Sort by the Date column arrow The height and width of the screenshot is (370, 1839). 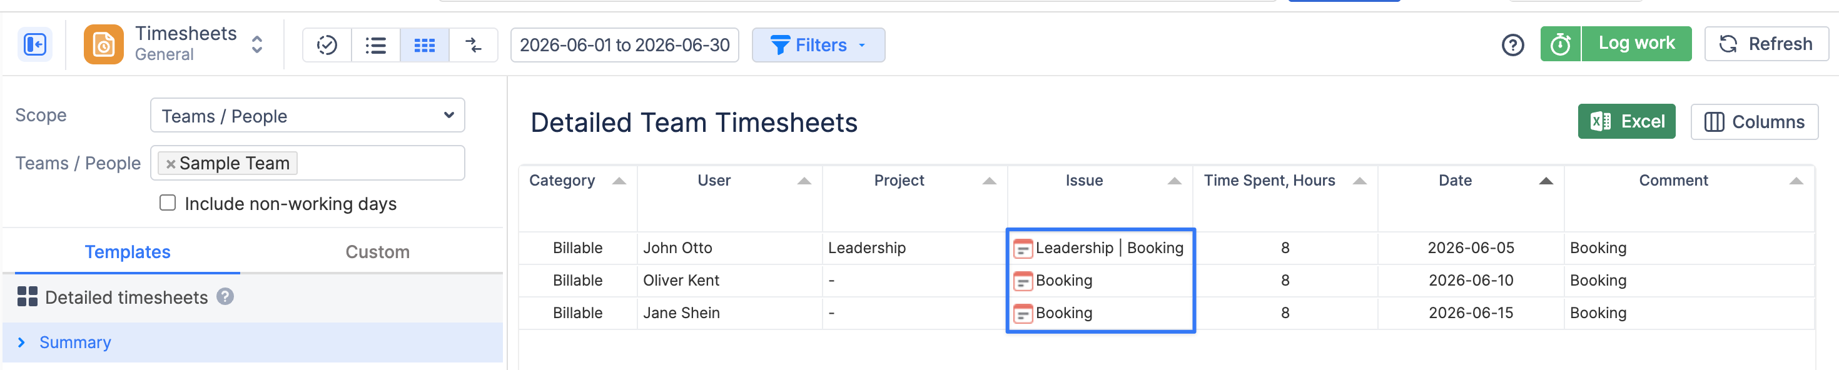1546,181
